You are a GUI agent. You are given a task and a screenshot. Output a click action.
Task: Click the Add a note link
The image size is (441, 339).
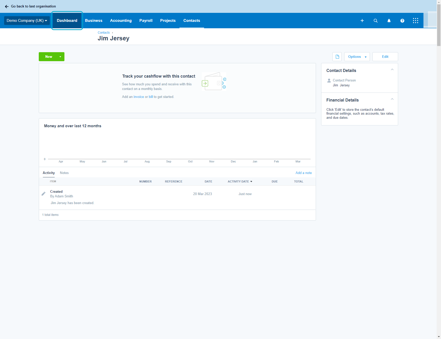(304, 173)
